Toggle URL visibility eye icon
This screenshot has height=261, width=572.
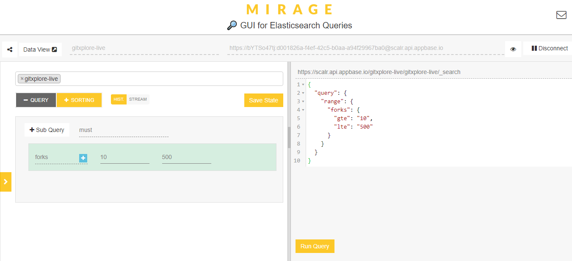(x=513, y=49)
